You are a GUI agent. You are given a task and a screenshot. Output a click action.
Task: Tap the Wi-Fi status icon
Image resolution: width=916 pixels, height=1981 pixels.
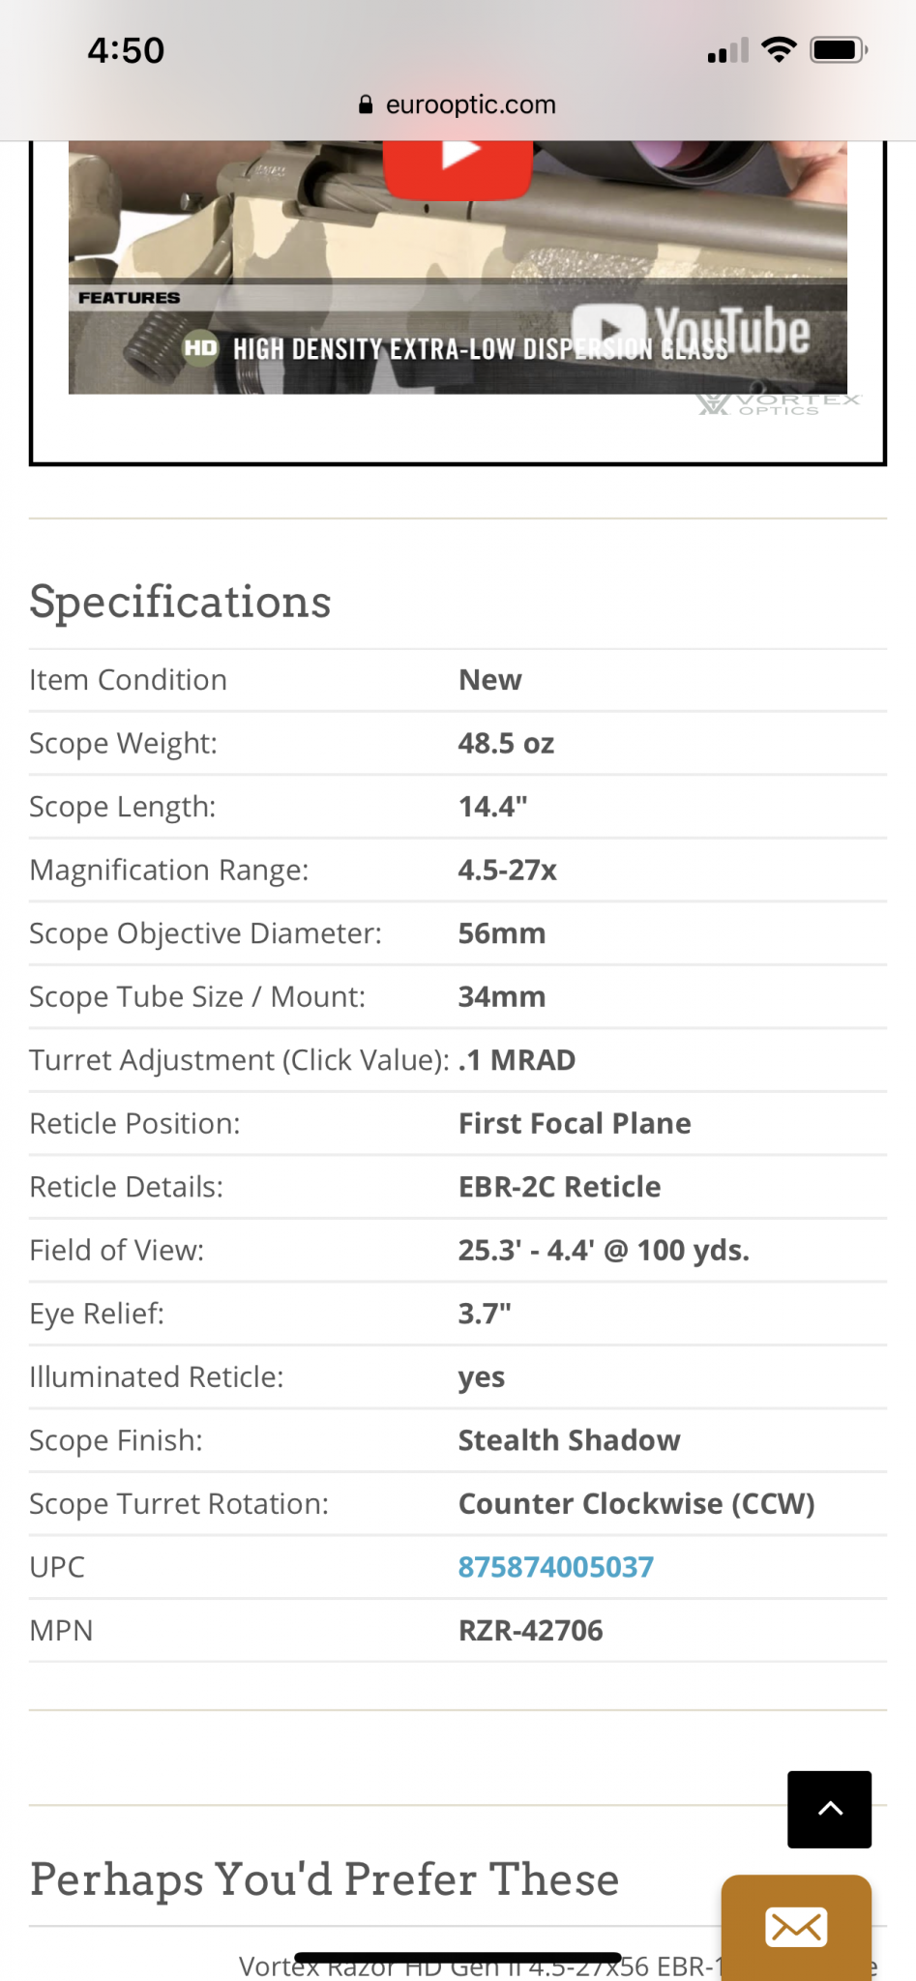(x=779, y=49)
